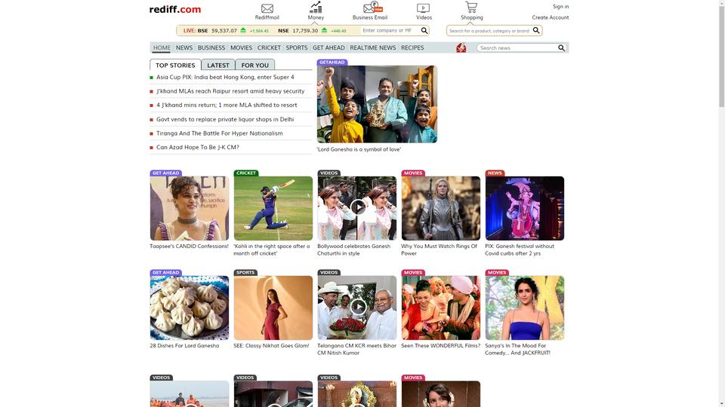Click the Enter company or MF field
Screen dimensions: 725x407
point(390,30)
